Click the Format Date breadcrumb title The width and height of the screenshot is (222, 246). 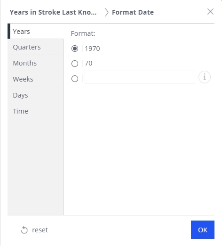click(133, 12)
